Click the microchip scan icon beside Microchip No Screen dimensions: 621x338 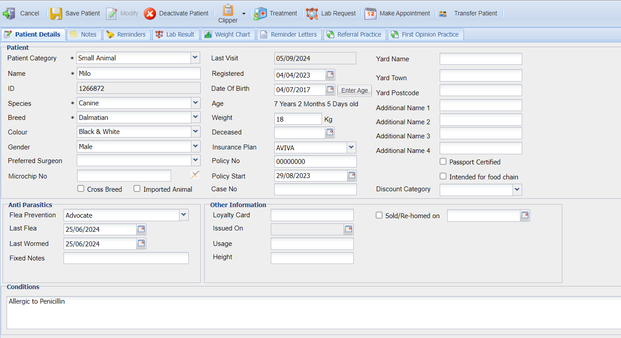point(195,175)
